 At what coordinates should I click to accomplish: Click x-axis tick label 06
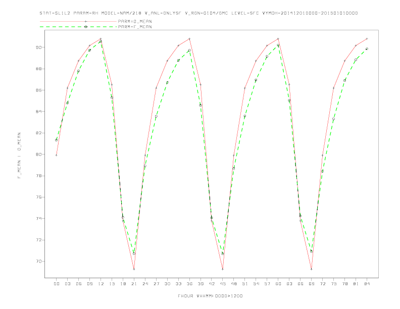pyautogui.click(x=79, y=284)
